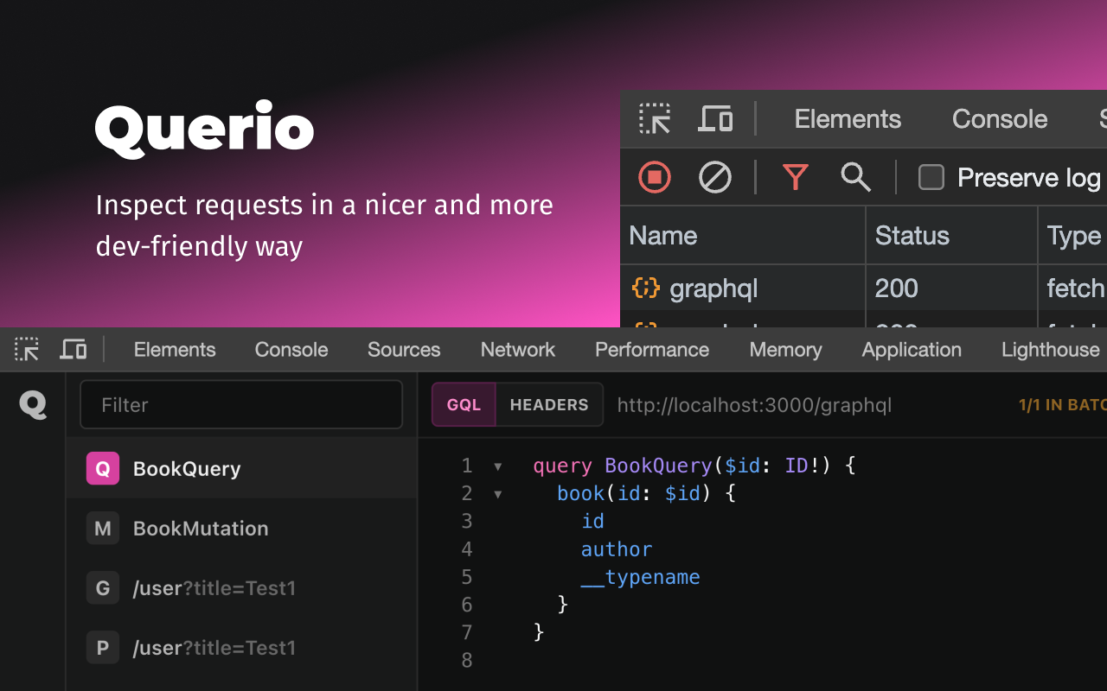Click the M badge beside BookMutation
Image resolution: width=1107 pixels, height=691 pixels.
[x=102, y=528]
